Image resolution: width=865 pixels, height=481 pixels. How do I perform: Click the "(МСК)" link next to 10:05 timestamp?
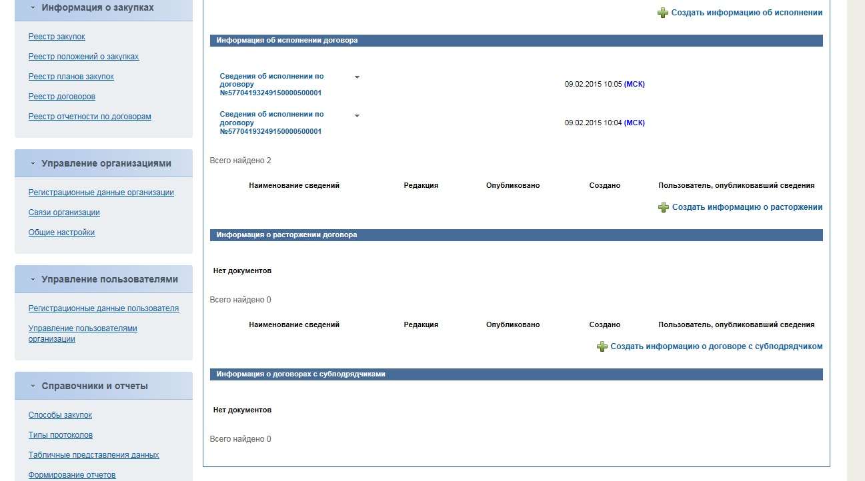634,85
